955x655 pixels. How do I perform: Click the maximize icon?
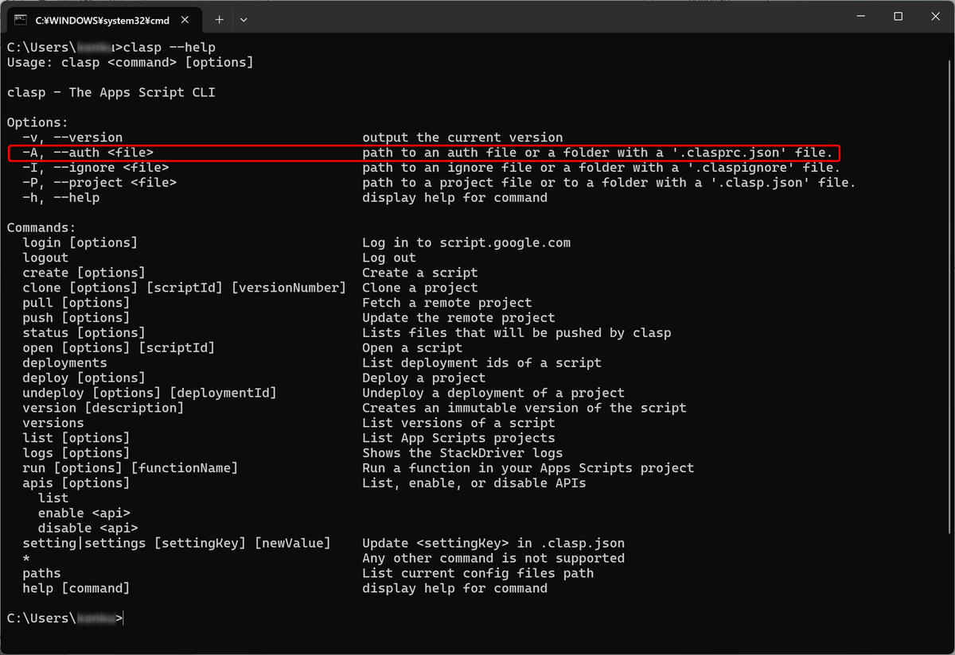[898, 16]
